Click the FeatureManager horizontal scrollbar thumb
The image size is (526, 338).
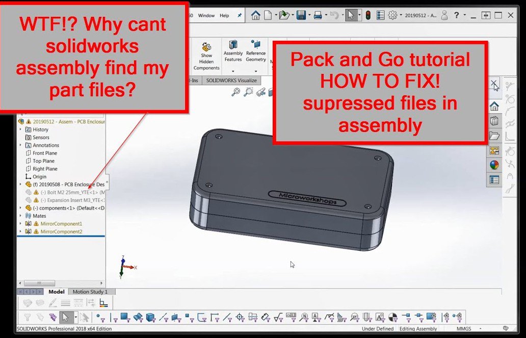click(39, 283)
